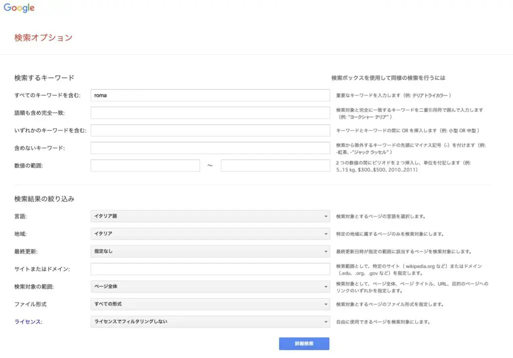Screen dimensions: 513x358
Task: Focus the 語順も含め完全一致 input field
Action: 210,113
